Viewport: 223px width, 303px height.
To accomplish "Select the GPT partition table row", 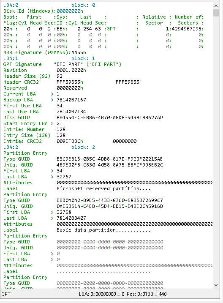I will 103,29.
